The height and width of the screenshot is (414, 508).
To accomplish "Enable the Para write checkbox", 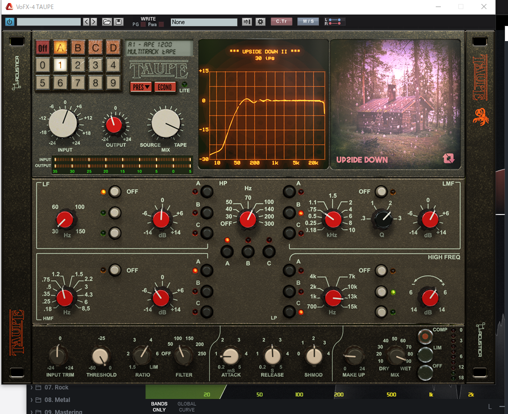I will [x=161, y=24].
